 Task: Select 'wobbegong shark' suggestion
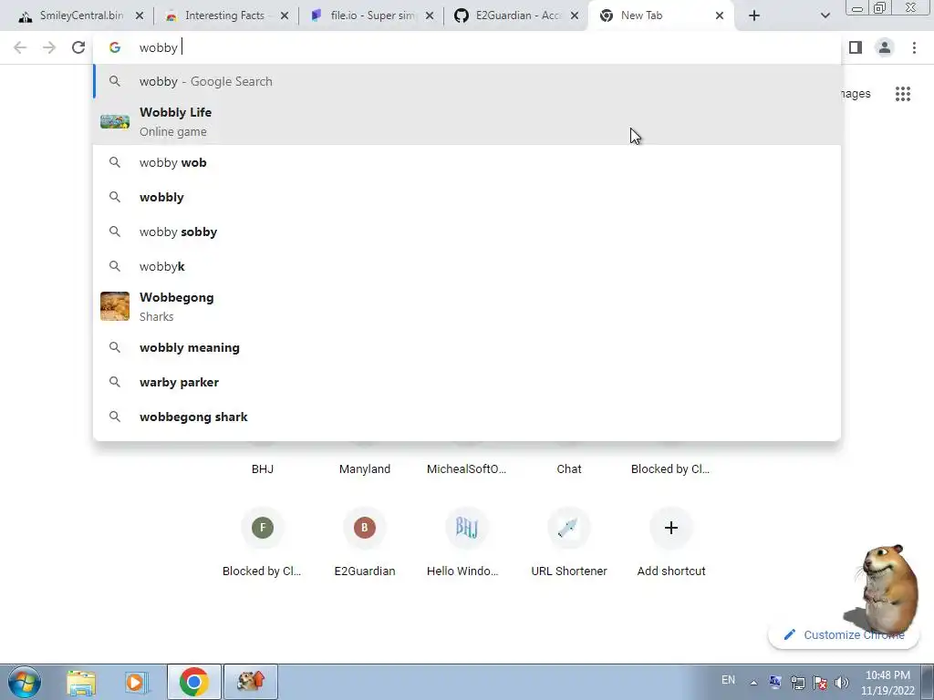click(x=467, y=417)
